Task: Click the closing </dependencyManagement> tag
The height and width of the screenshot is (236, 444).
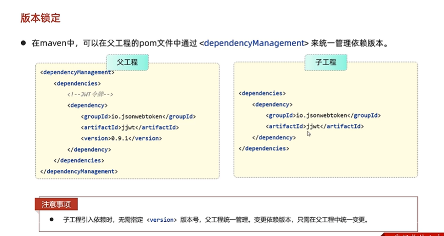Action: (79, 171)
